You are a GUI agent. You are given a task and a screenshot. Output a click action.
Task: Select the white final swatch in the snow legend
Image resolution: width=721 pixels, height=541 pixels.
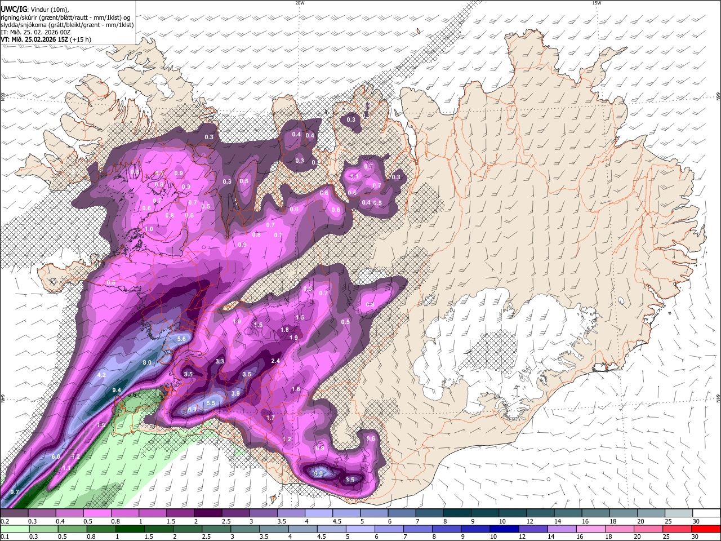pyautogui.click(x=706, y=513)
